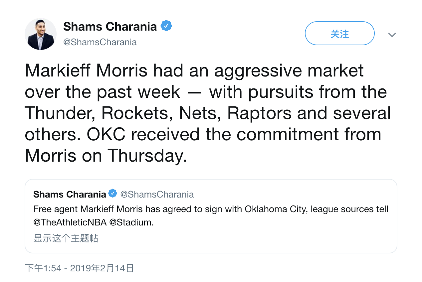The width and height of the screenshot is (422, 282).
Task: Click the verified badge in the quoted tweet
Action: 113,194
